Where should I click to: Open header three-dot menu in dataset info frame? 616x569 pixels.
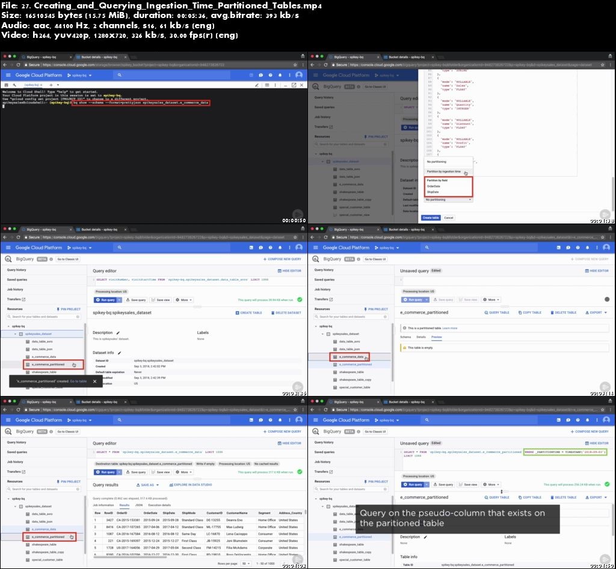289,248
